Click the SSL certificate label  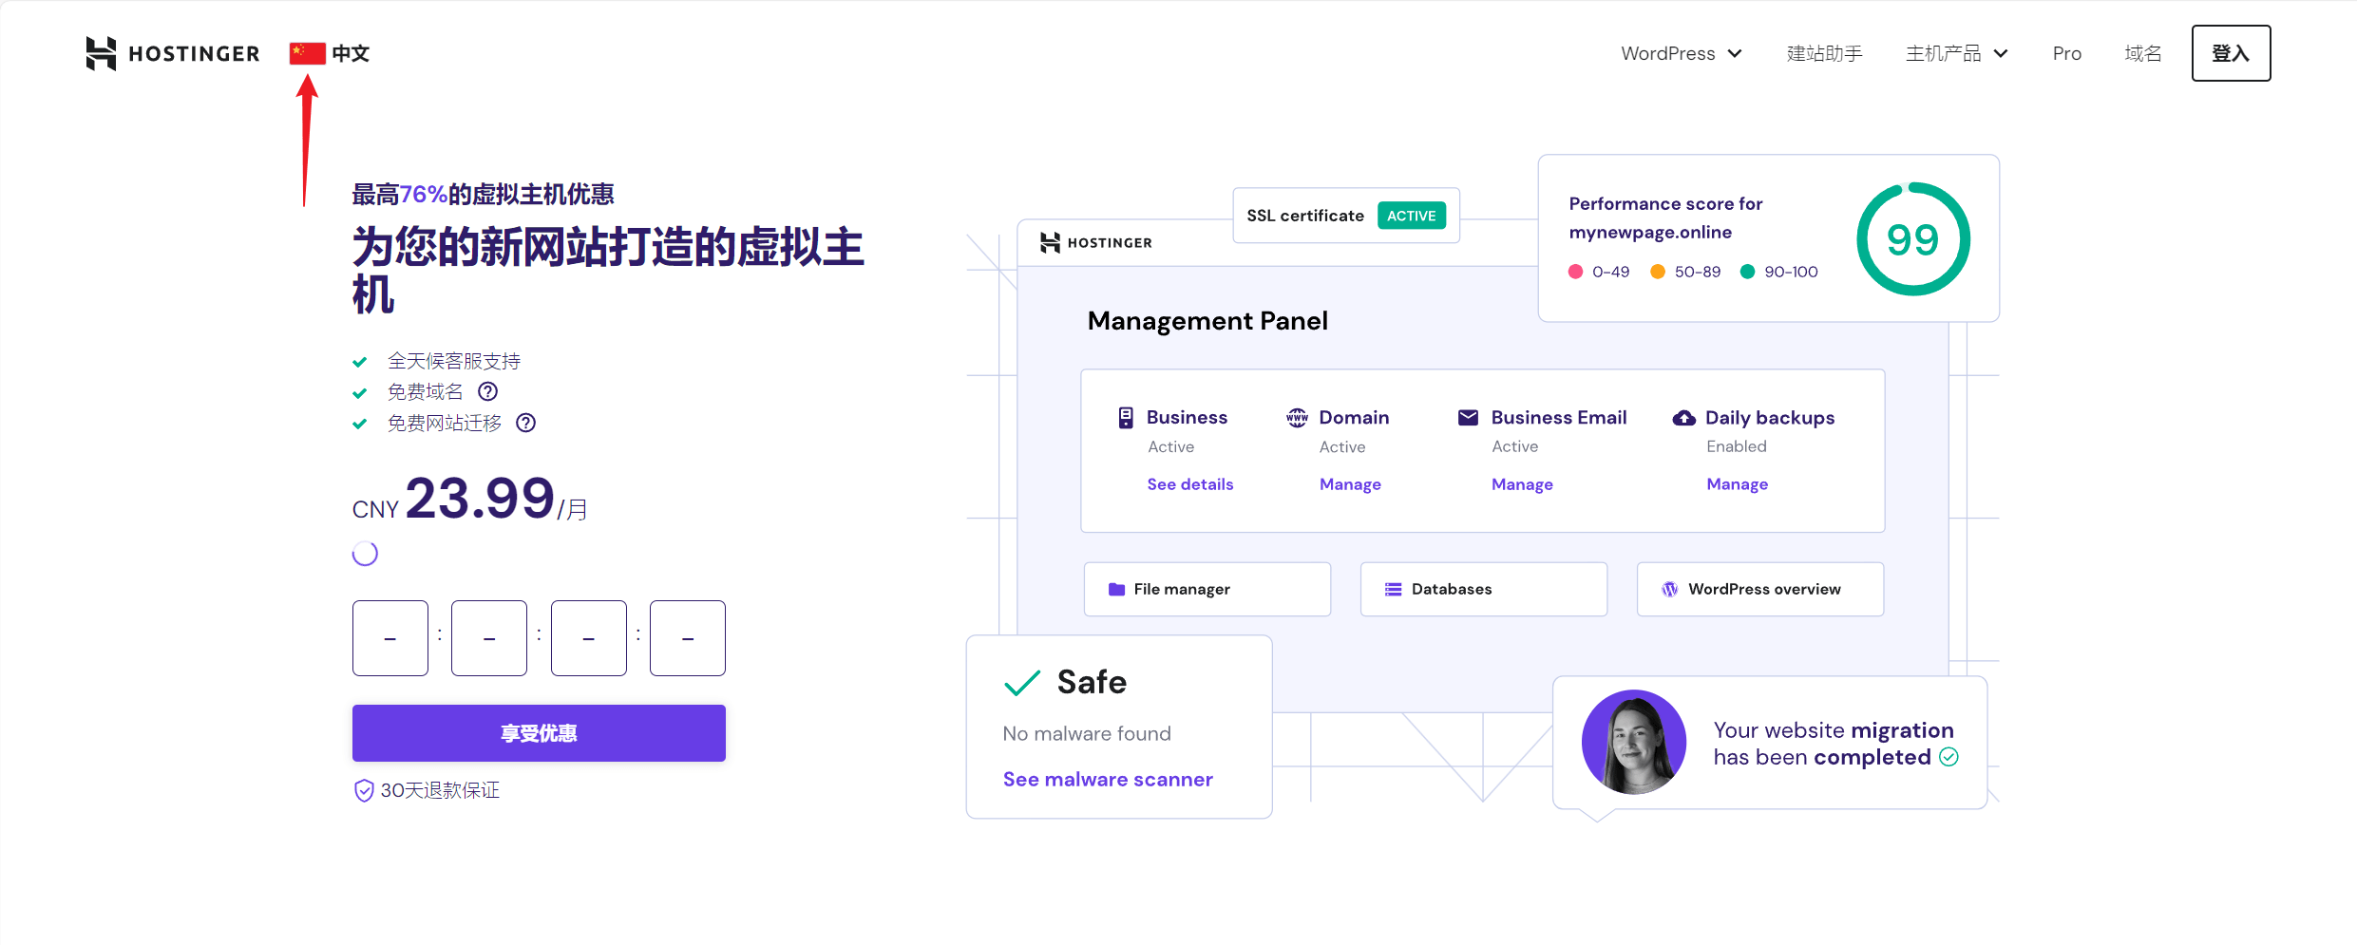click(x=1305, y=216)
